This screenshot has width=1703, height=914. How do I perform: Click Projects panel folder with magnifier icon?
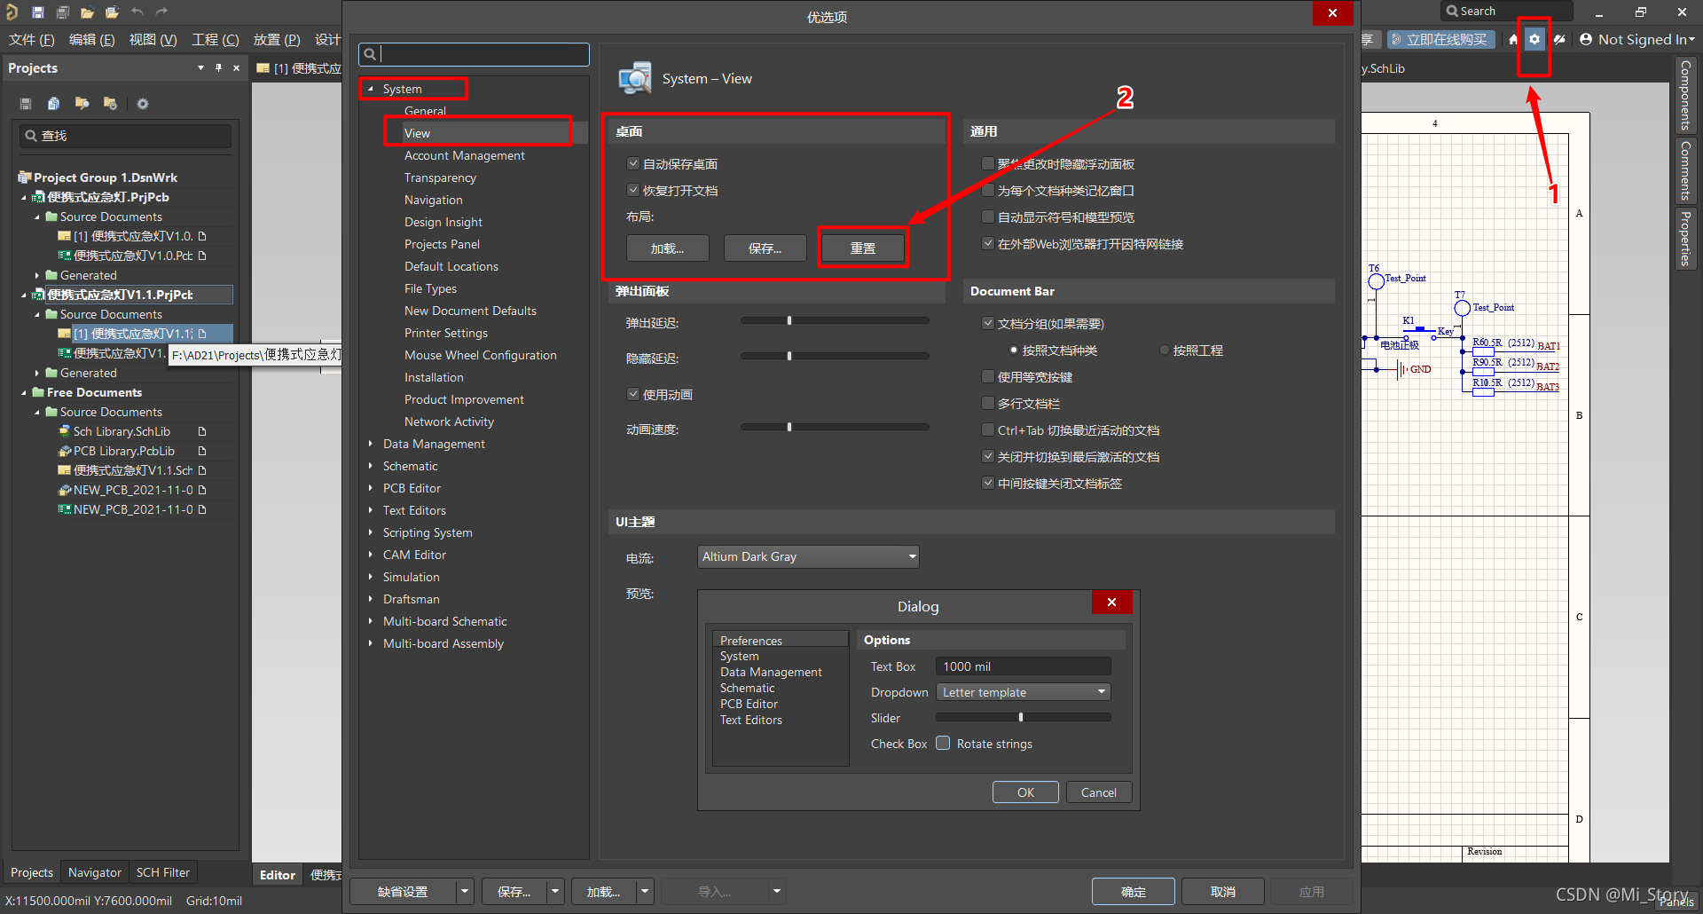tap(82, 104)
